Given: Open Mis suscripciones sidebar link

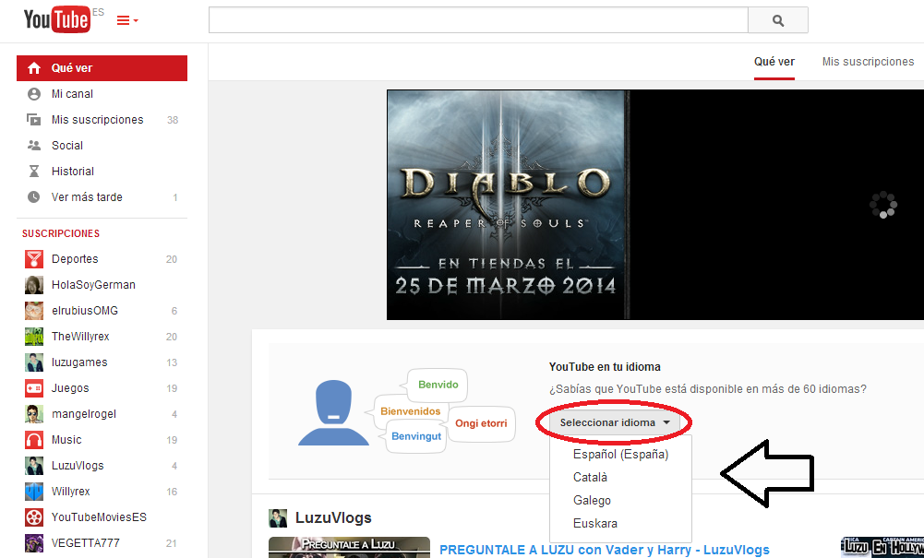Looking at the screenshot, I should pyautogui.click(x=97, y=120).
